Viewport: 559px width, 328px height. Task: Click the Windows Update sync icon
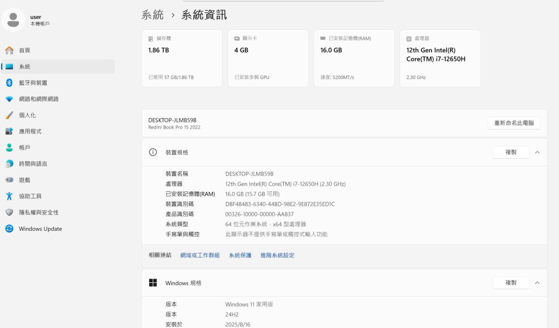point(9,229)
